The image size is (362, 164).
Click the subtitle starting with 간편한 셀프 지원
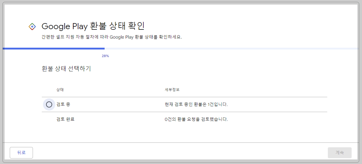click(112, 37)
